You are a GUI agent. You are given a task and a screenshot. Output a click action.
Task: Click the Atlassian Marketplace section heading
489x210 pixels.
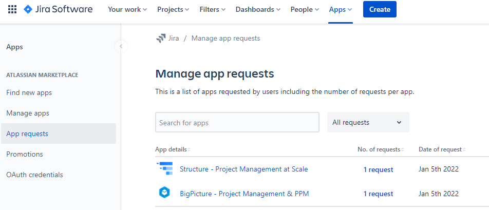tap(42, 75)
